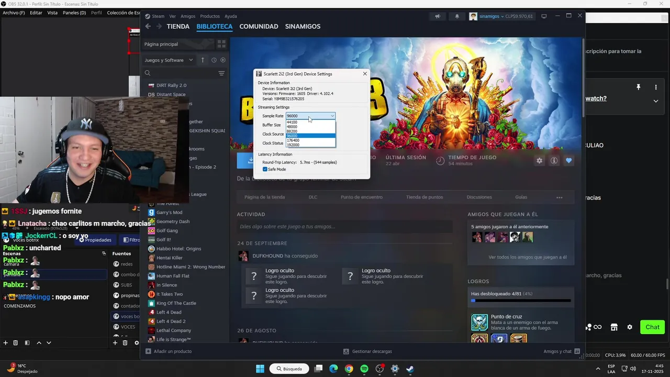670x377 pixels.
Task: Open Gestionar descargas
Action: coord(367,351)
